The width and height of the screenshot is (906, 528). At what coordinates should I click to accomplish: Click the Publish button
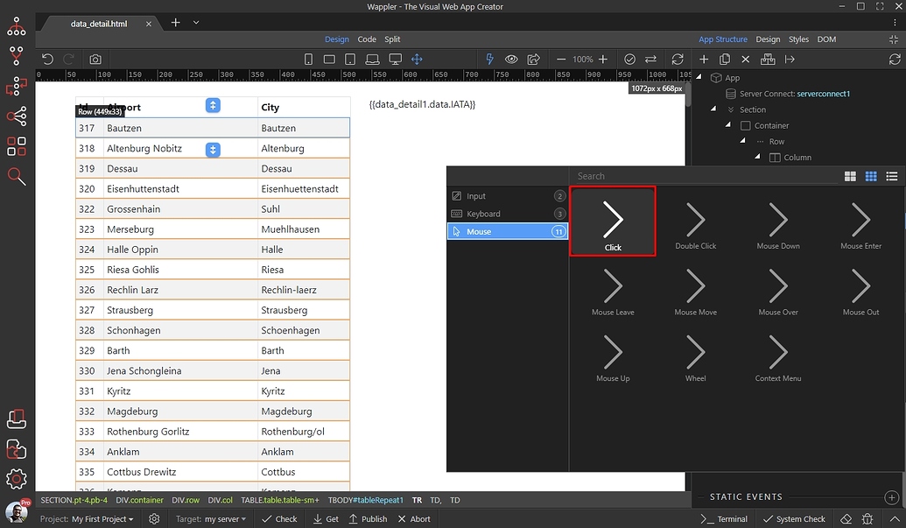368,518
